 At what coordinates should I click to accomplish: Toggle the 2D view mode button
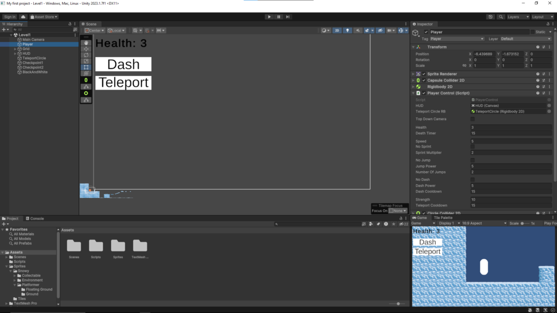click(x=337, y=30)
